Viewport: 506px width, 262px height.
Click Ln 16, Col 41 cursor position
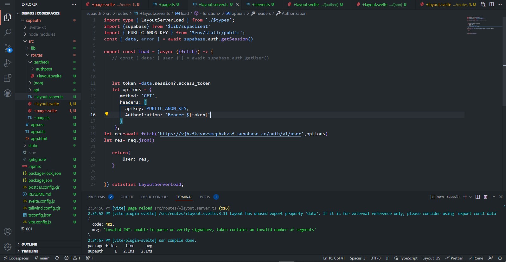pos(334,258)
